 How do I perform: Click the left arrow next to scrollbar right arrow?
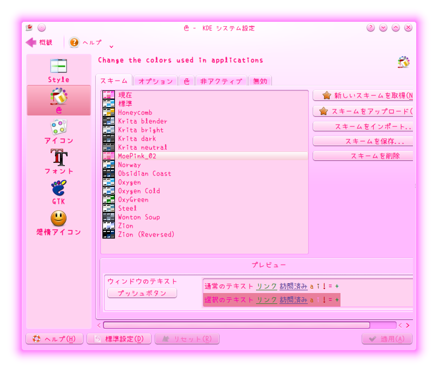(400, 325)
